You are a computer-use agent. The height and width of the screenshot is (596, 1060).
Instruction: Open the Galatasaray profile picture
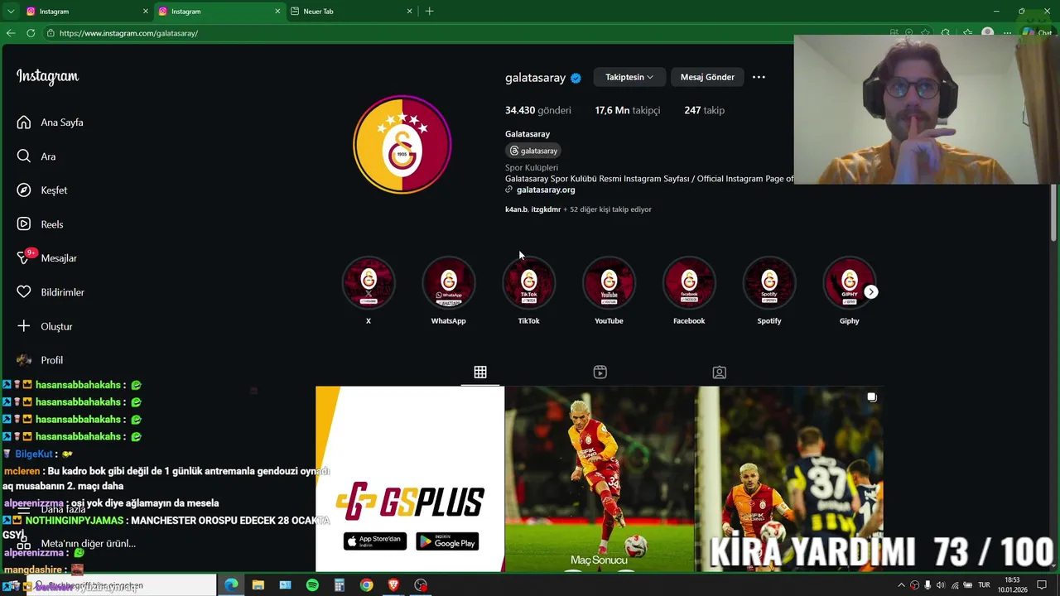tap(402, 145)
